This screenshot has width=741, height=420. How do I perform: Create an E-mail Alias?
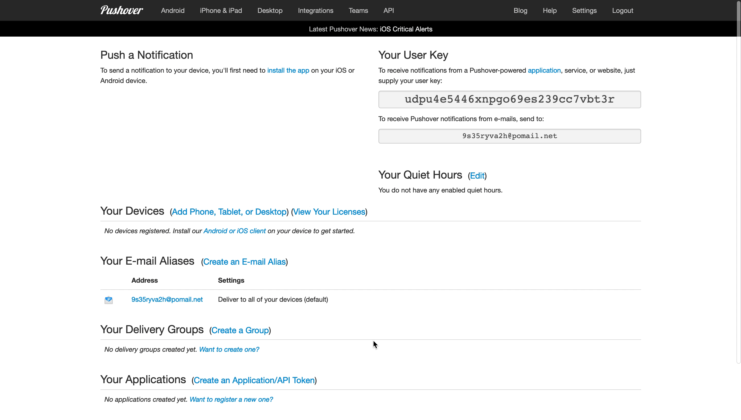244,262
